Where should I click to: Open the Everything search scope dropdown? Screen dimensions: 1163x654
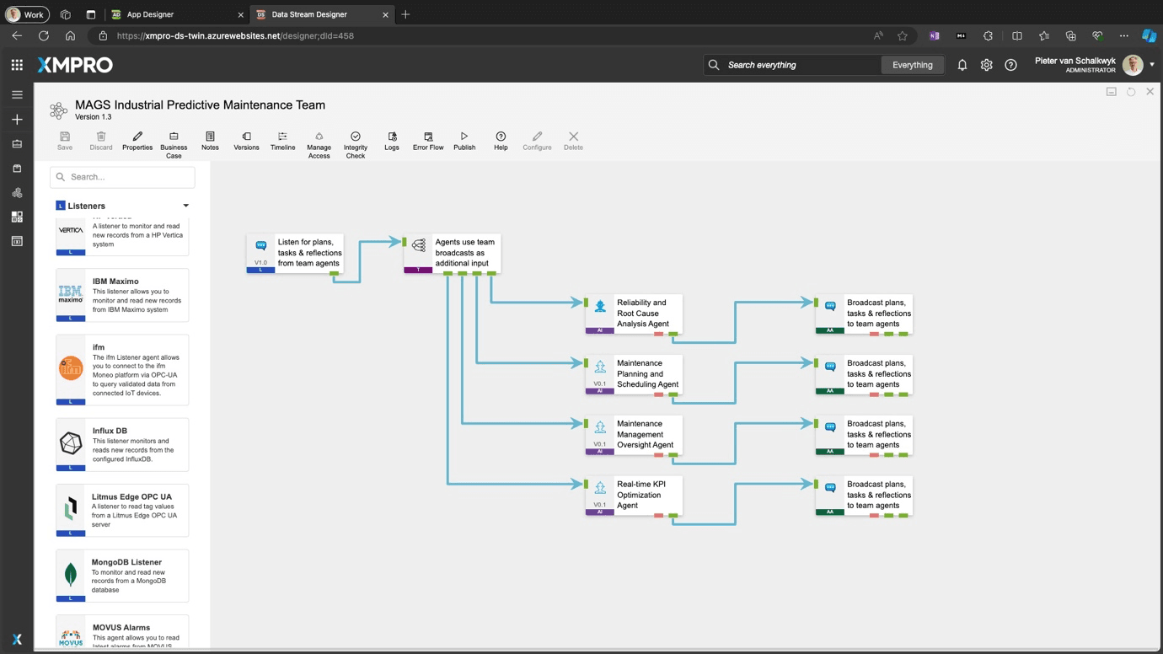click(x=912, y=65)
